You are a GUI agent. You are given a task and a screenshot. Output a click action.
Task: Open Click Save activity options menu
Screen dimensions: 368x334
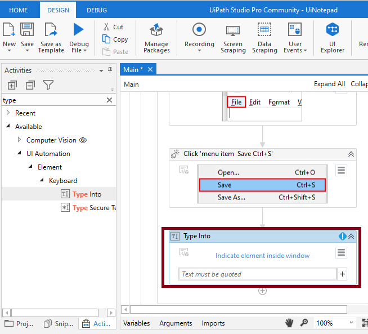pos(341,170)
